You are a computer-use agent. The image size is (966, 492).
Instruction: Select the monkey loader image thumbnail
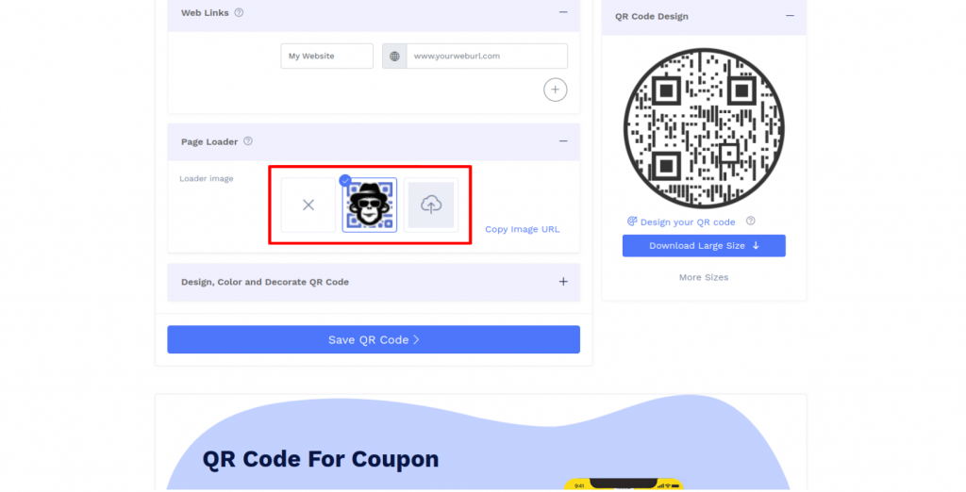click(x=370, y=205)
